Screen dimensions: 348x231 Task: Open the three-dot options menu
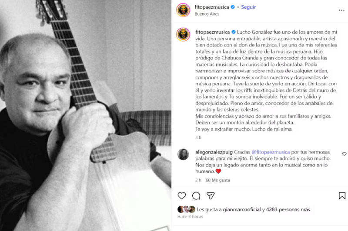pos(341,10)
